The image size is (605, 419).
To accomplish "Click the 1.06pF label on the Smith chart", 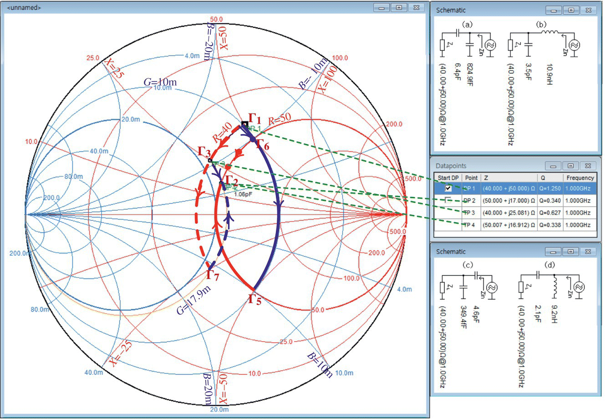I will point(242,193).
